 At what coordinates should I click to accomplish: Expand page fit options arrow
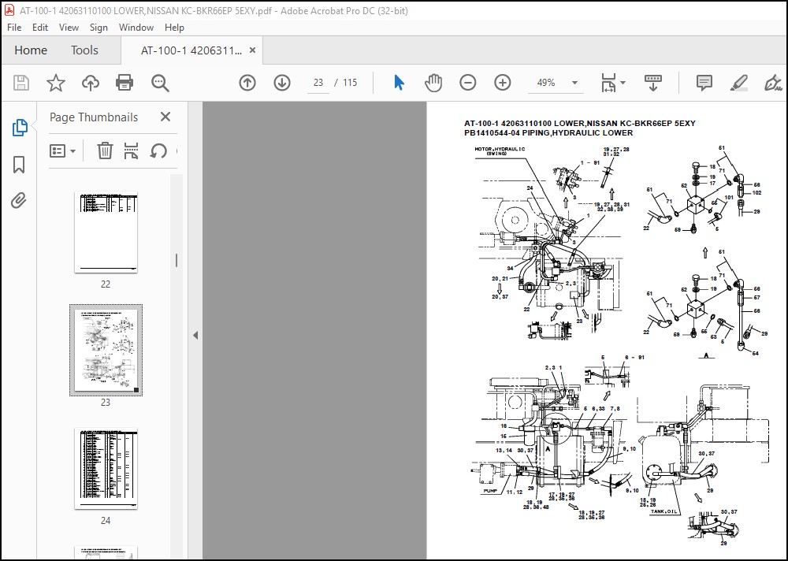pyautogui.click(x=623, y=83)
